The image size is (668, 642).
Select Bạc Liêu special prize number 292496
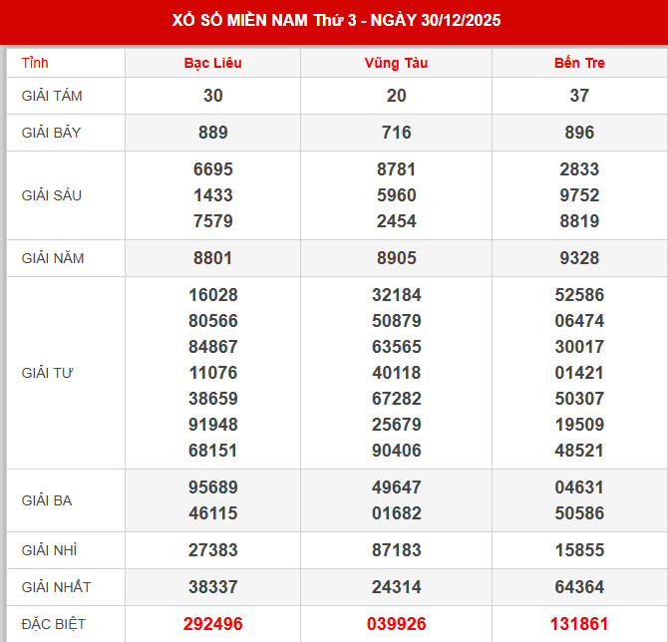coord(212,624)
